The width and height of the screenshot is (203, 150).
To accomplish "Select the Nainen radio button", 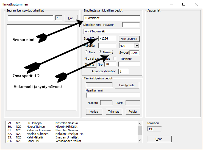I will click(x=101, y=52).
